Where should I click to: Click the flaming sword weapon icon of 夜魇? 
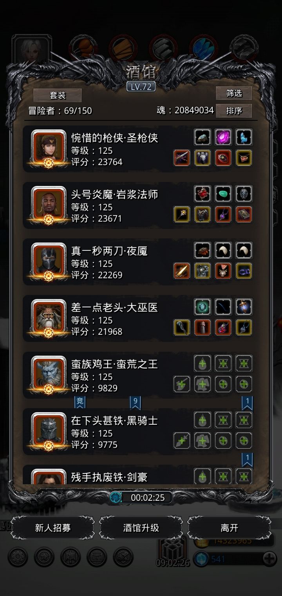(182, 271)
